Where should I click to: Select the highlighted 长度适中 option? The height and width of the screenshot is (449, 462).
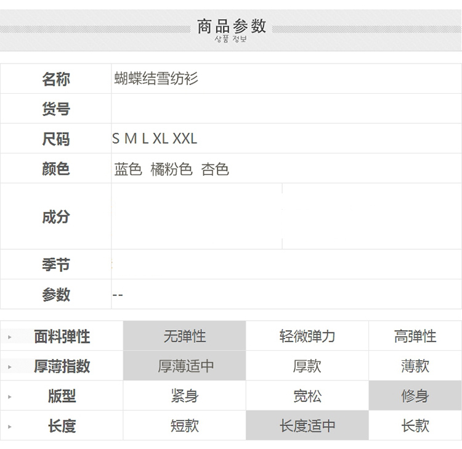point(307,425)
